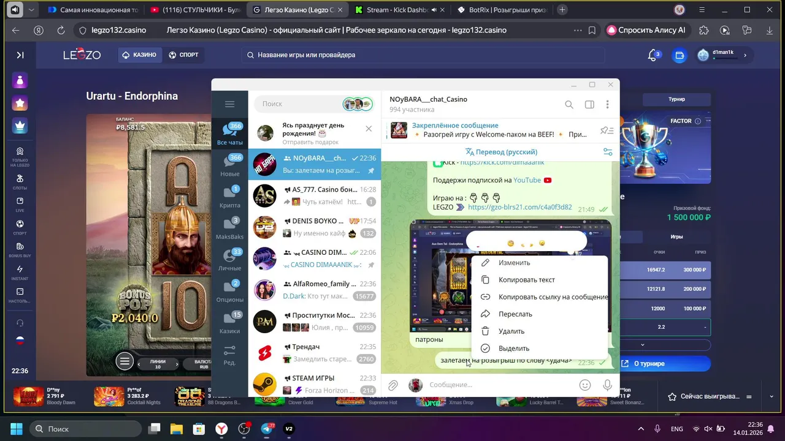785x441 pixels.
Task: Open Telegram from Windows taskbar
Action: coord(268,429)
